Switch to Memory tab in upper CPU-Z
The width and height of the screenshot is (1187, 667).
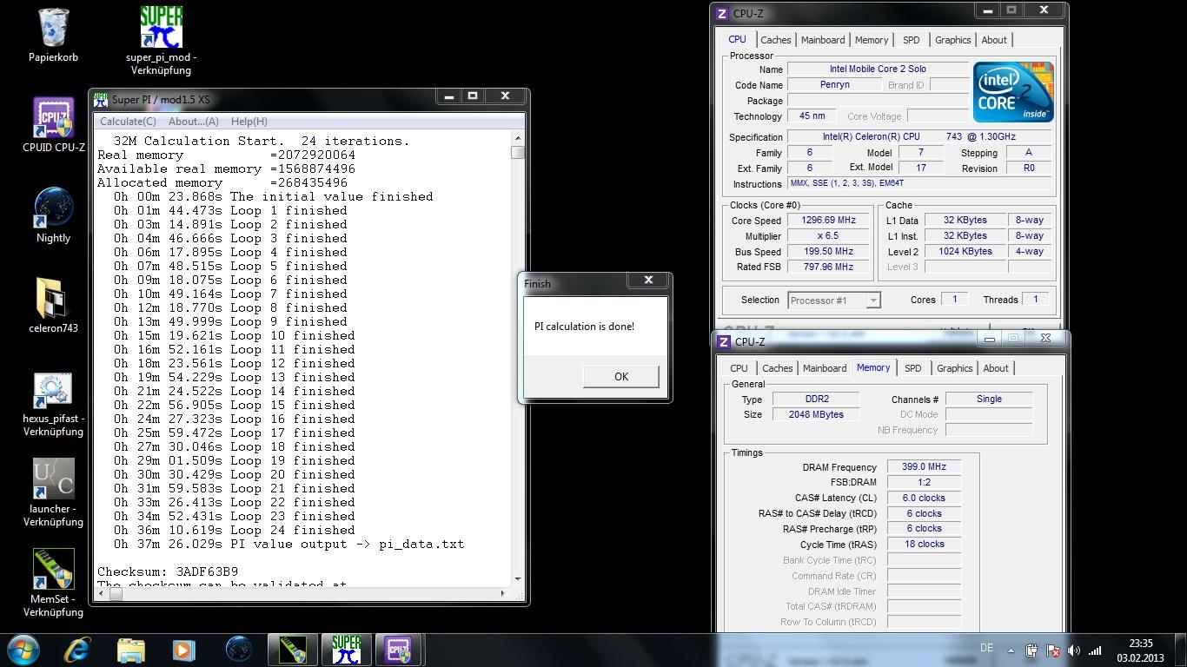872,40
